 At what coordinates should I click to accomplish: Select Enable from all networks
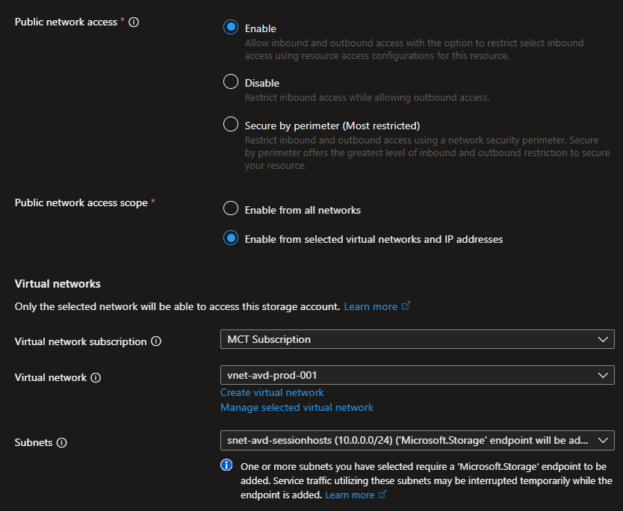[231, 209]
